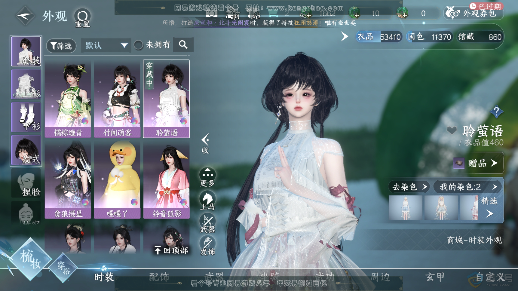Toggle the 发饰 hair accessory visibility

coord(207,246)
